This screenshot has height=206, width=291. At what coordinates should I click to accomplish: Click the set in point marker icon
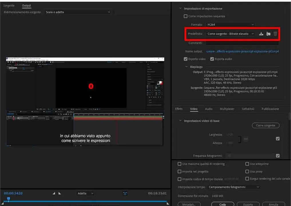pos(54,193)
